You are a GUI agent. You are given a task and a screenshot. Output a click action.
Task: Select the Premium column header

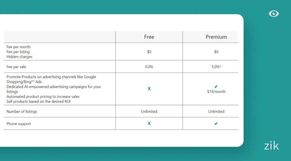(216, 37)
